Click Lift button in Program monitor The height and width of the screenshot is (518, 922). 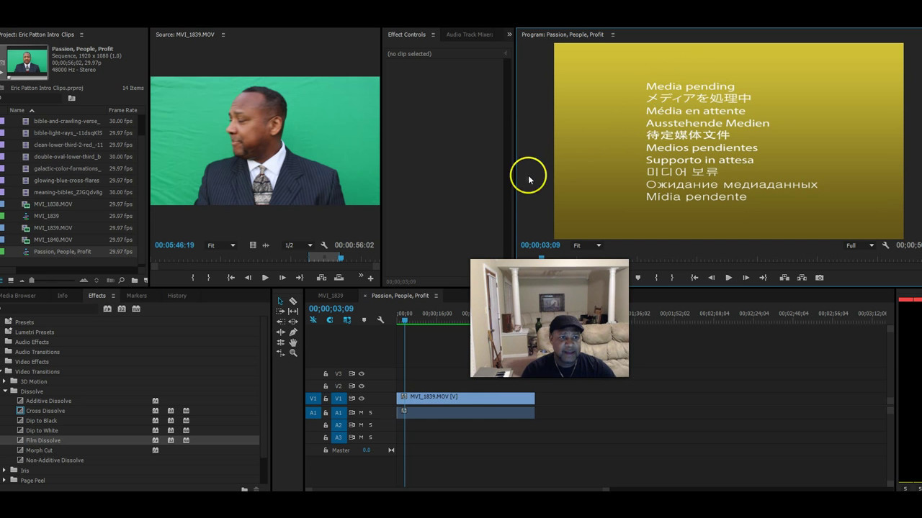(784, 278)
